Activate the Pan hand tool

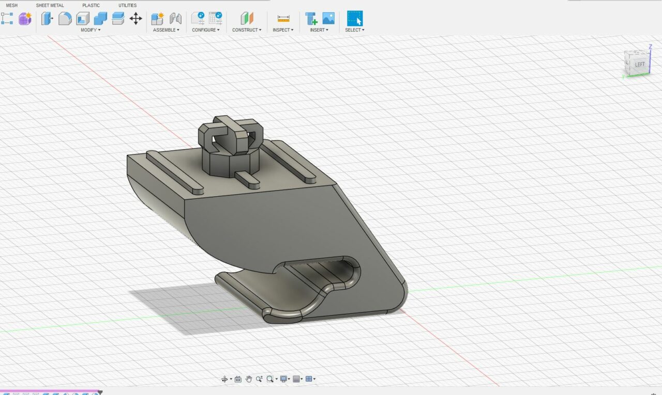click(x=249, y=379)
